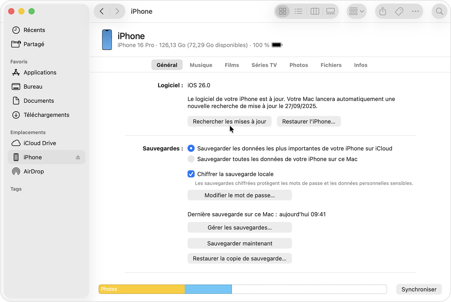
Task: Click Rechercher les mises à jour
Action: click(229, 121)
